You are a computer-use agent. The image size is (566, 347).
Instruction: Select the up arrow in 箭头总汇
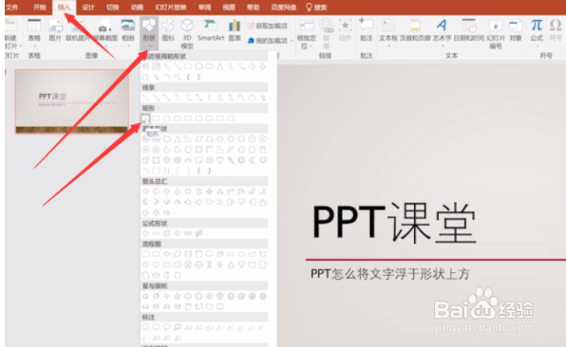pos(166,192)
